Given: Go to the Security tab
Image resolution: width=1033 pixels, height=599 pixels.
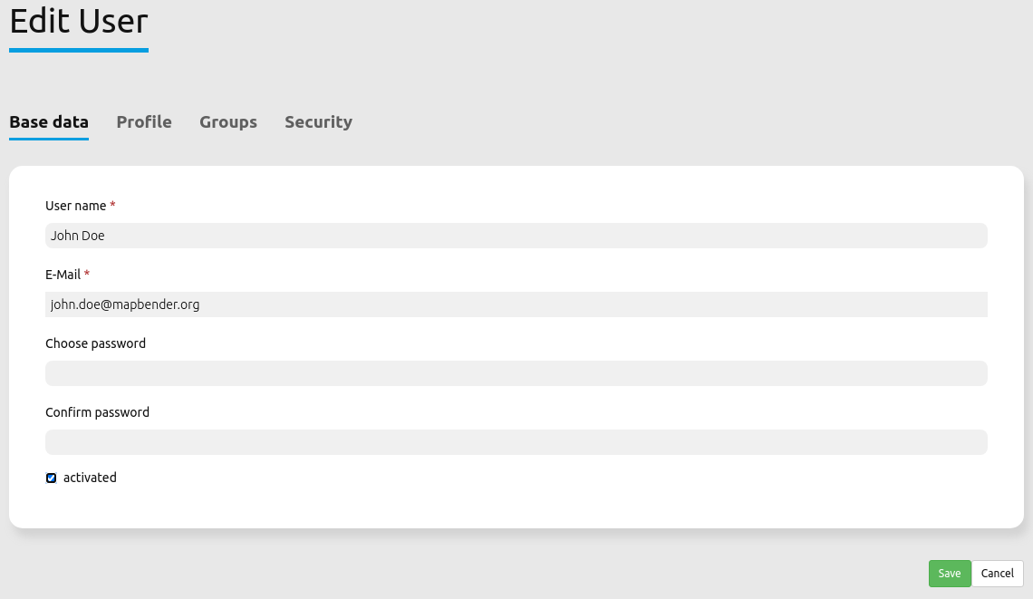Looking at the screenshot, I should click(318, 121).
